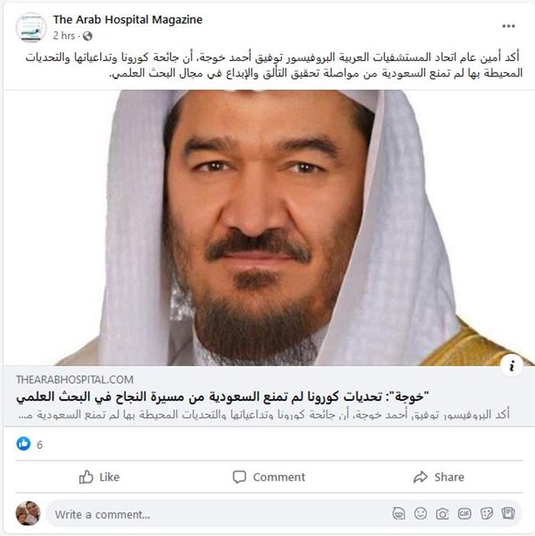Open the Arabic article headline link
The width and height of the screenshot is (535, 536).
point(222,397)
